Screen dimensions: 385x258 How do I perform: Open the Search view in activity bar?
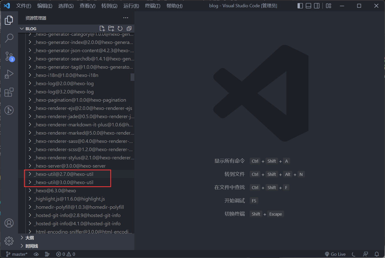coord(9,38)
